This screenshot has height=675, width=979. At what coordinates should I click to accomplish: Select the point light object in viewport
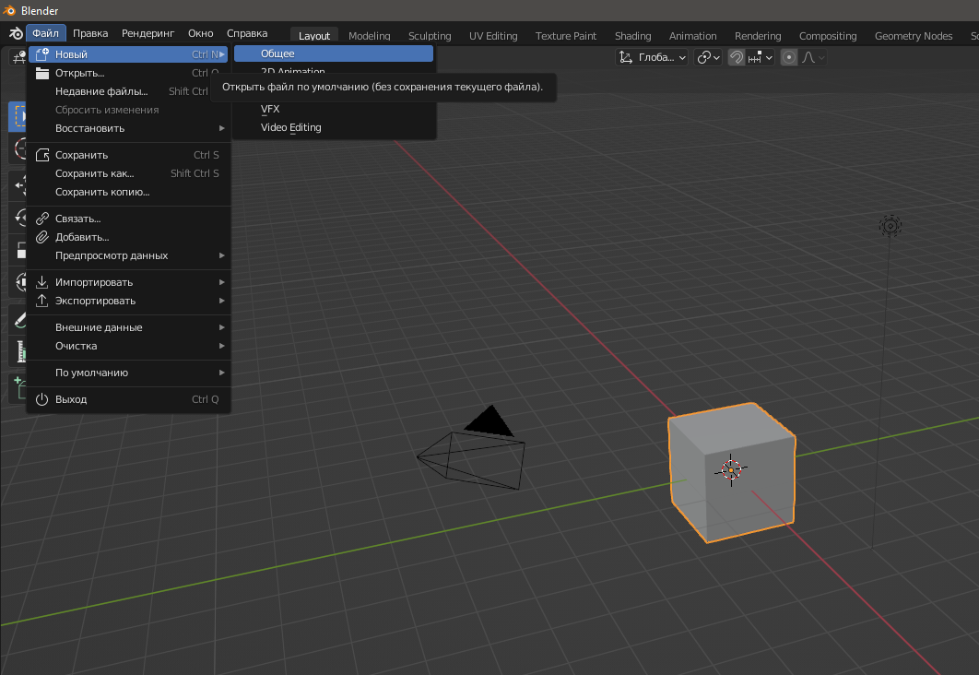tap(890, 225)
